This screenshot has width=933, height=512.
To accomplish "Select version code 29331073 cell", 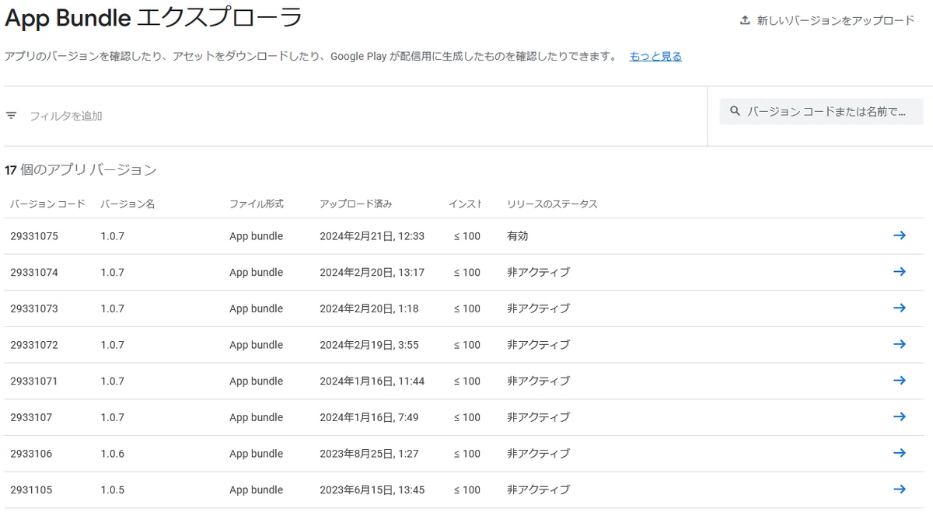I will (34, 308).
